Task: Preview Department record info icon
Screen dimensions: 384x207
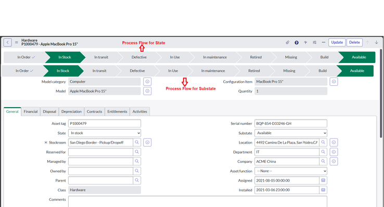Action: point(334,152)
